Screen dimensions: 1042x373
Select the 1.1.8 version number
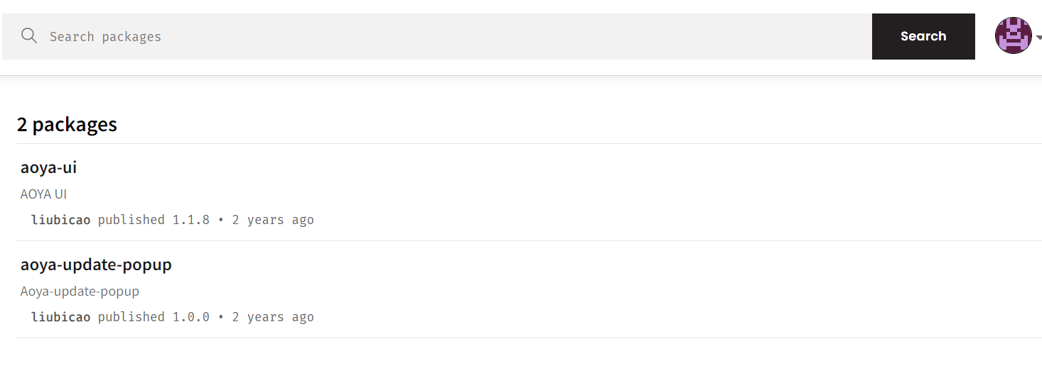(x=191, y=220)
